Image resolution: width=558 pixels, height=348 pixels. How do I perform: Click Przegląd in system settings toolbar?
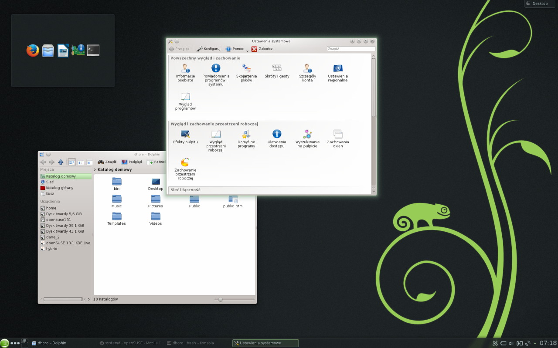(179, 49)
